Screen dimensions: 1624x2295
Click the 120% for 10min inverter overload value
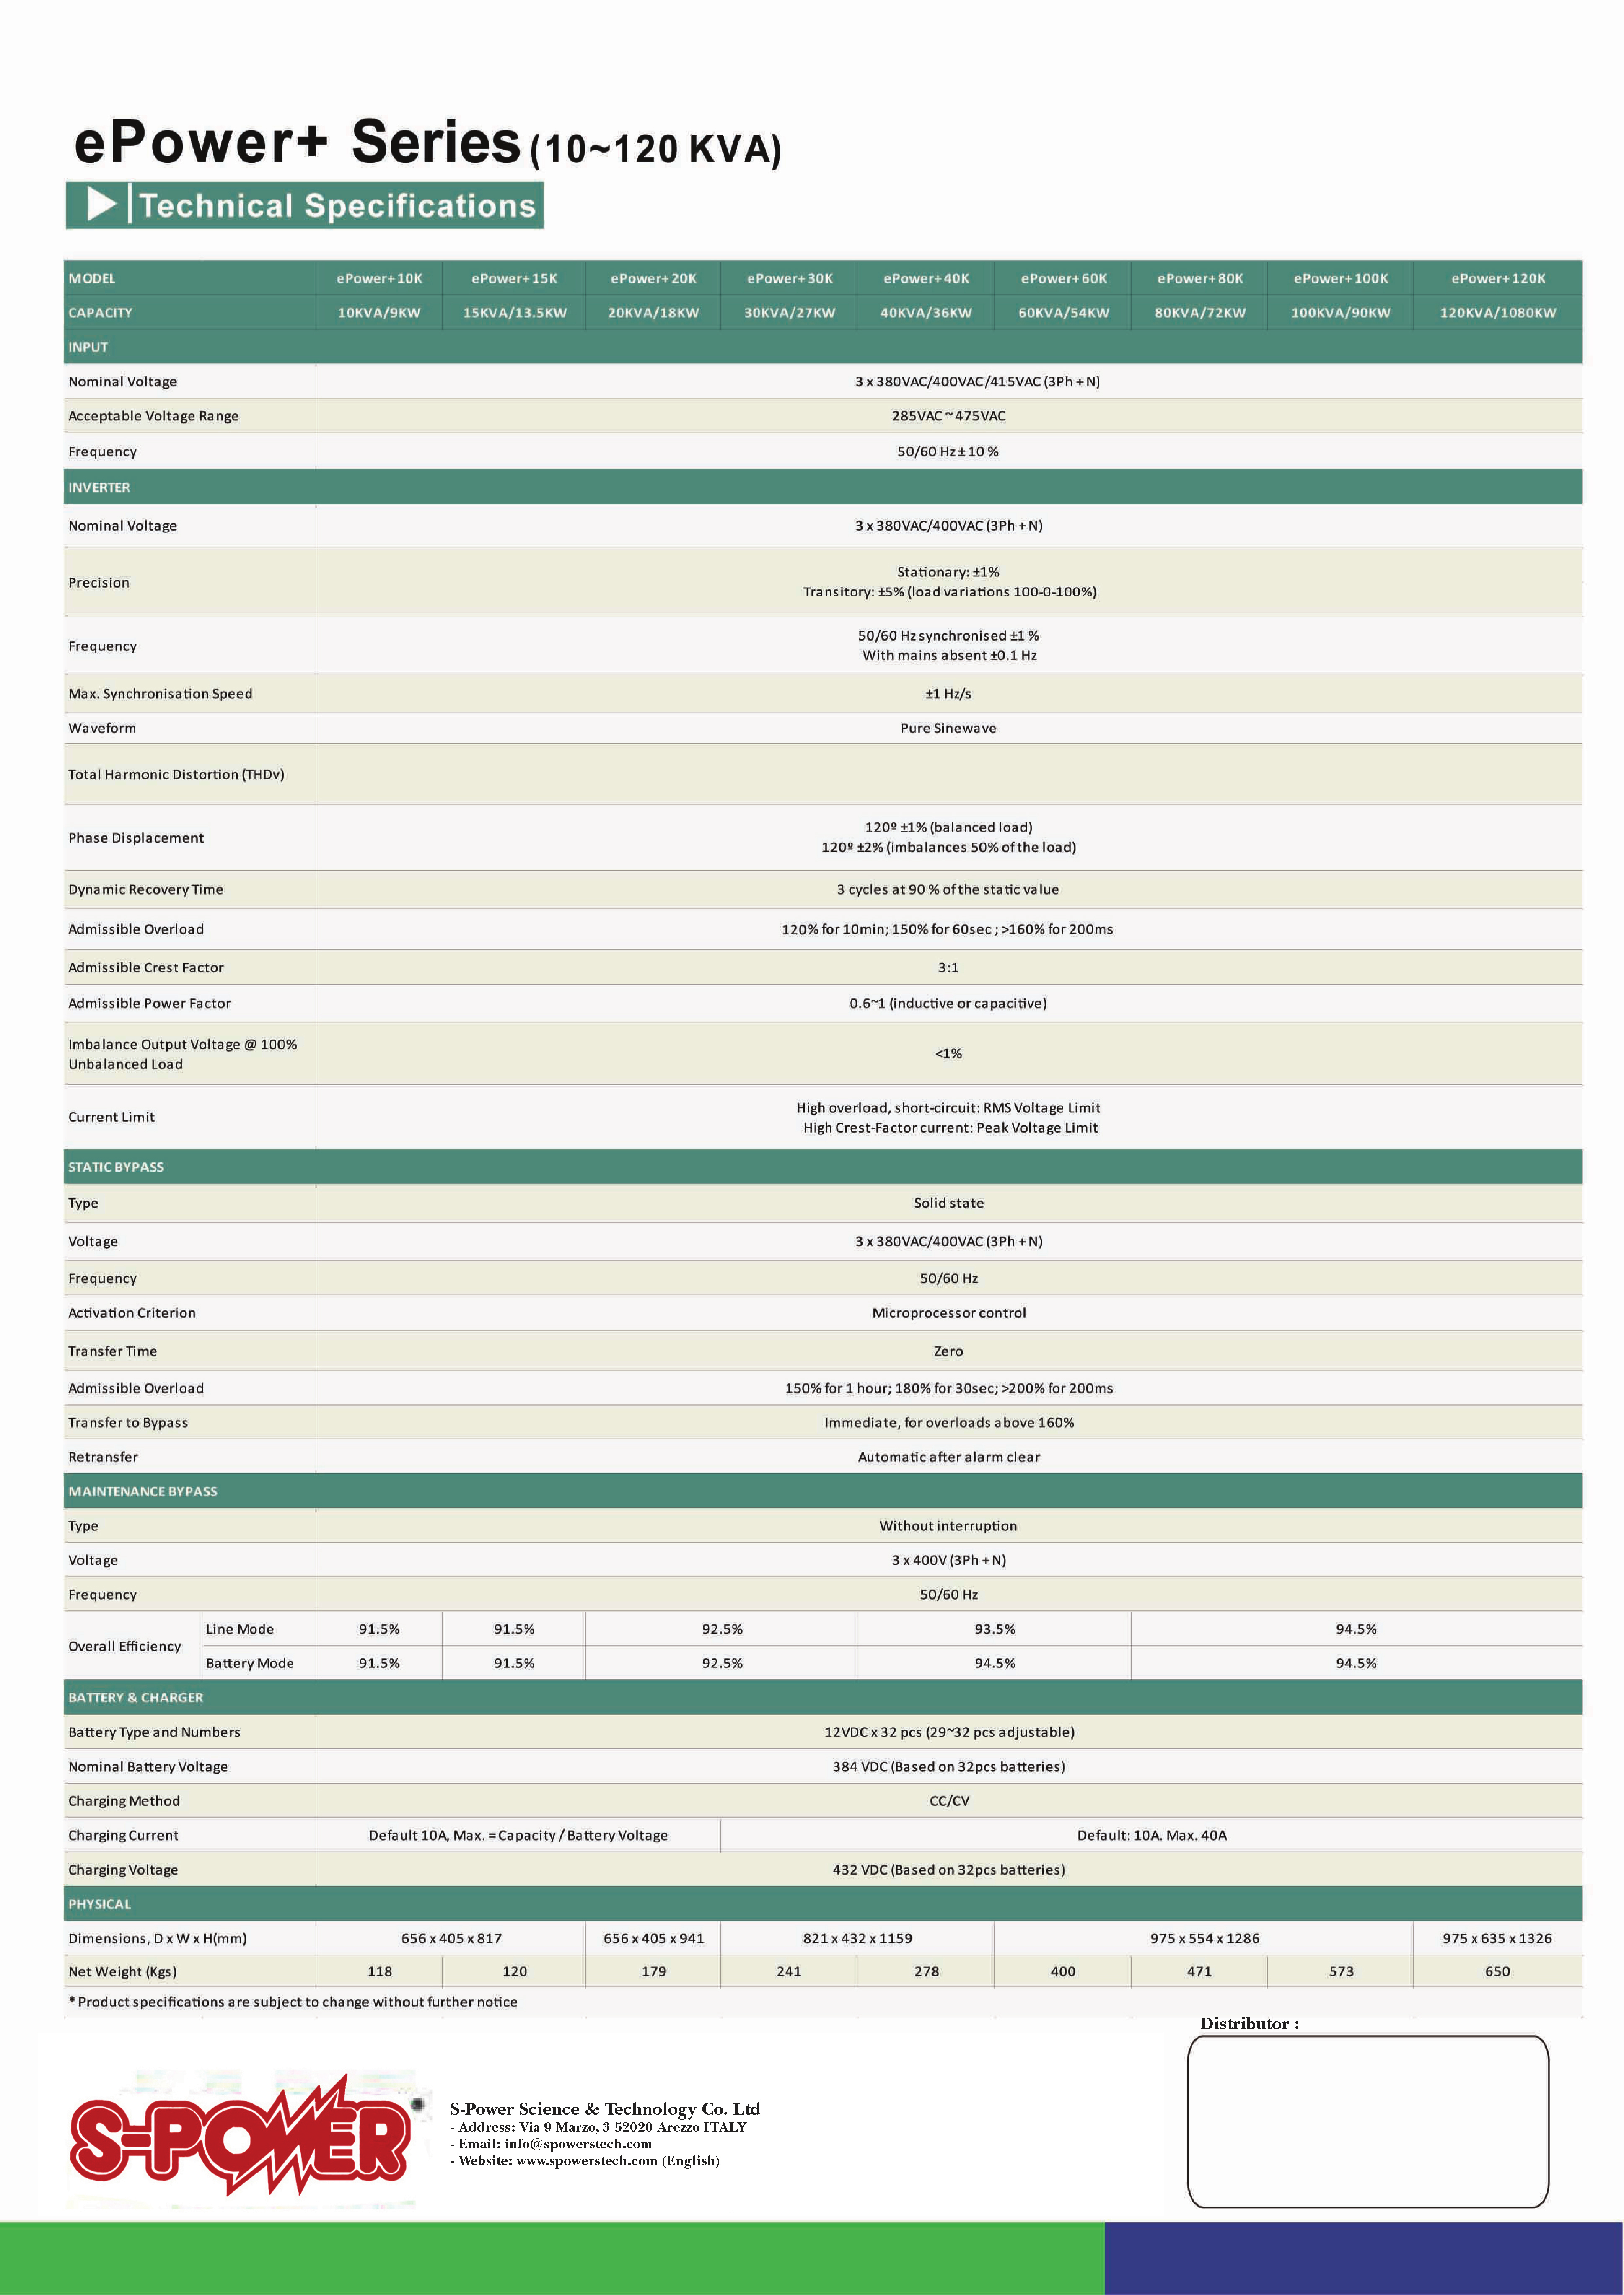[947, 930]
